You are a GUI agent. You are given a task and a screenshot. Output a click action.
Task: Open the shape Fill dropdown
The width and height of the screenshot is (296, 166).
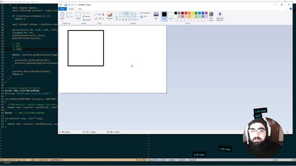point(144,17)
